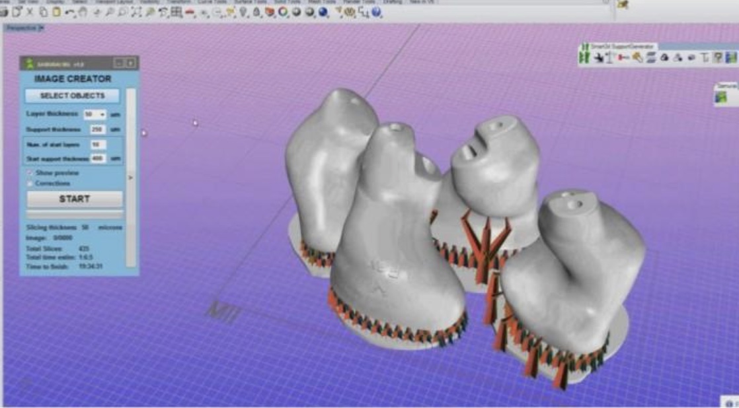Click the light bulb show/hide icon

tap(243, 13)
